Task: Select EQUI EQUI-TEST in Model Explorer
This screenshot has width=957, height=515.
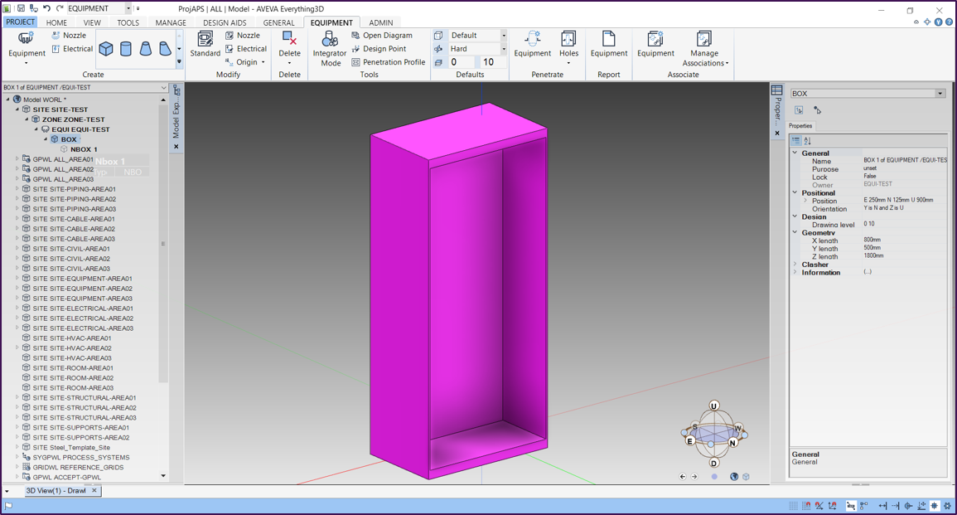Action: (80, 129)
